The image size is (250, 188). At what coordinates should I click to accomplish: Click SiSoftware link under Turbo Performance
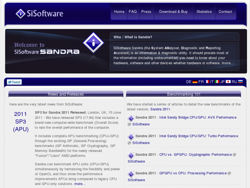tap(141, 143)
